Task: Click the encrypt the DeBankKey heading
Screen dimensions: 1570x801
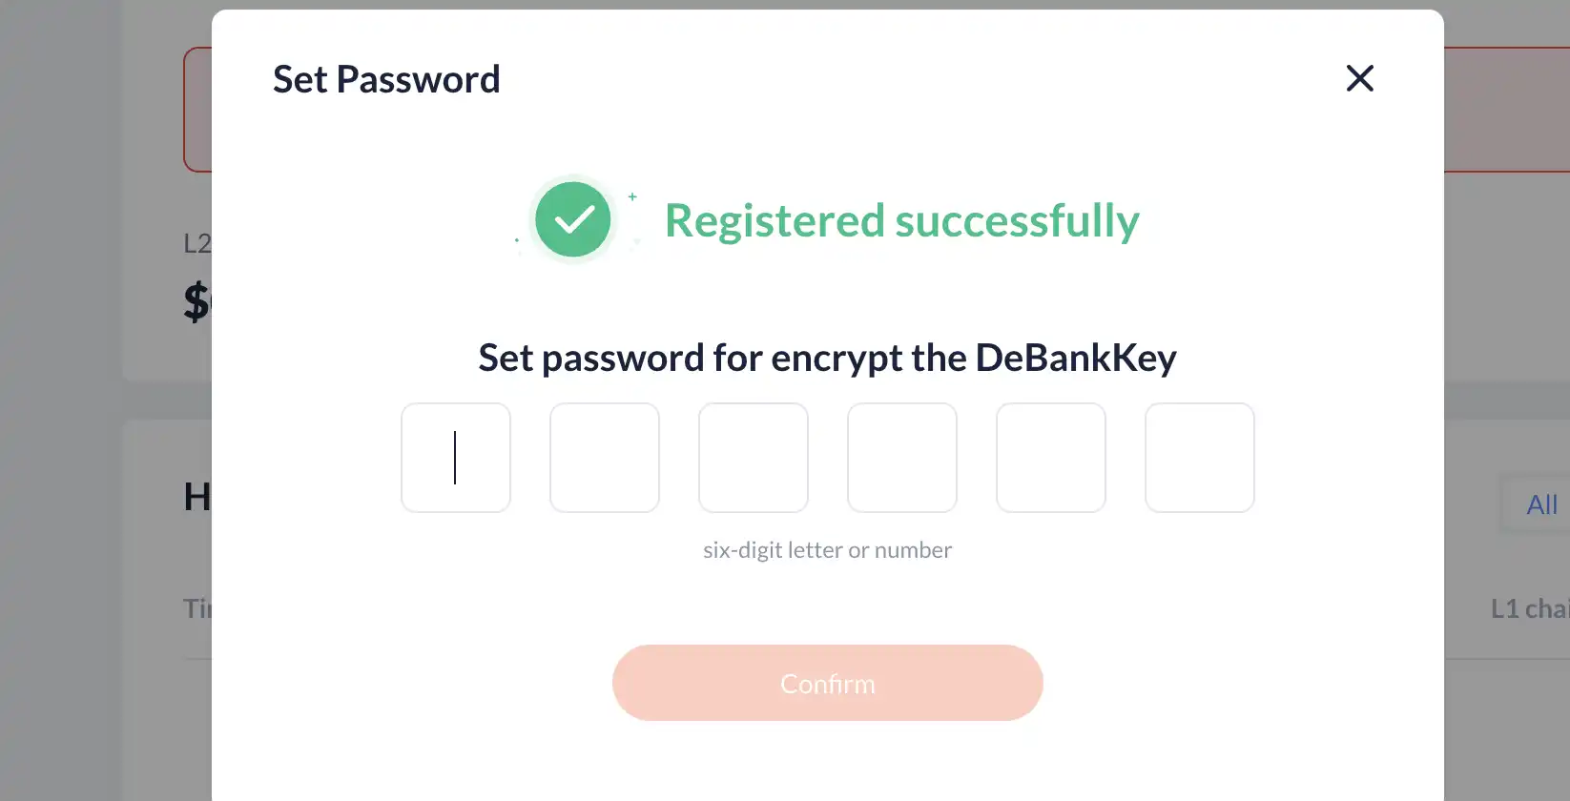Action: point(827,359)
